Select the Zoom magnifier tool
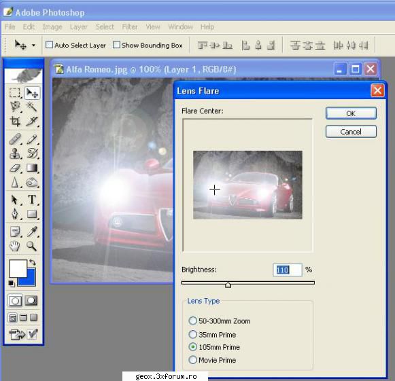Viewport: 395px width, 381px height. tap(32, 246)
